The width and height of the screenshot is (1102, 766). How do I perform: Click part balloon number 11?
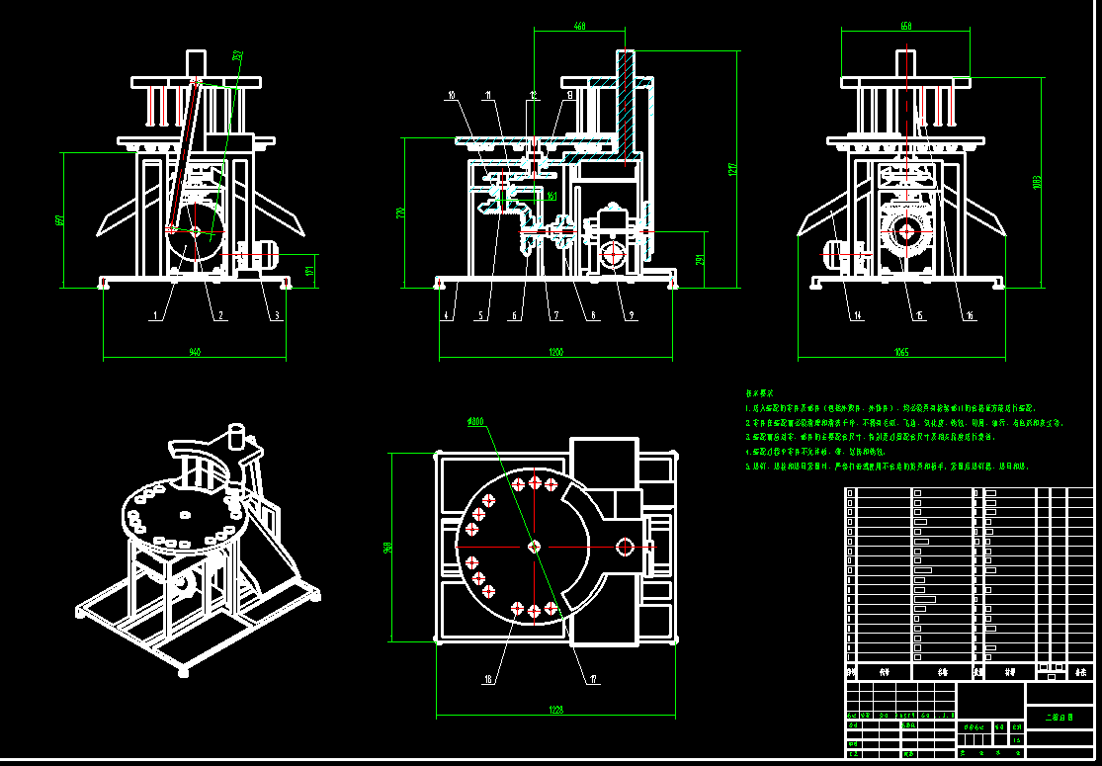(x=488, y=95)
